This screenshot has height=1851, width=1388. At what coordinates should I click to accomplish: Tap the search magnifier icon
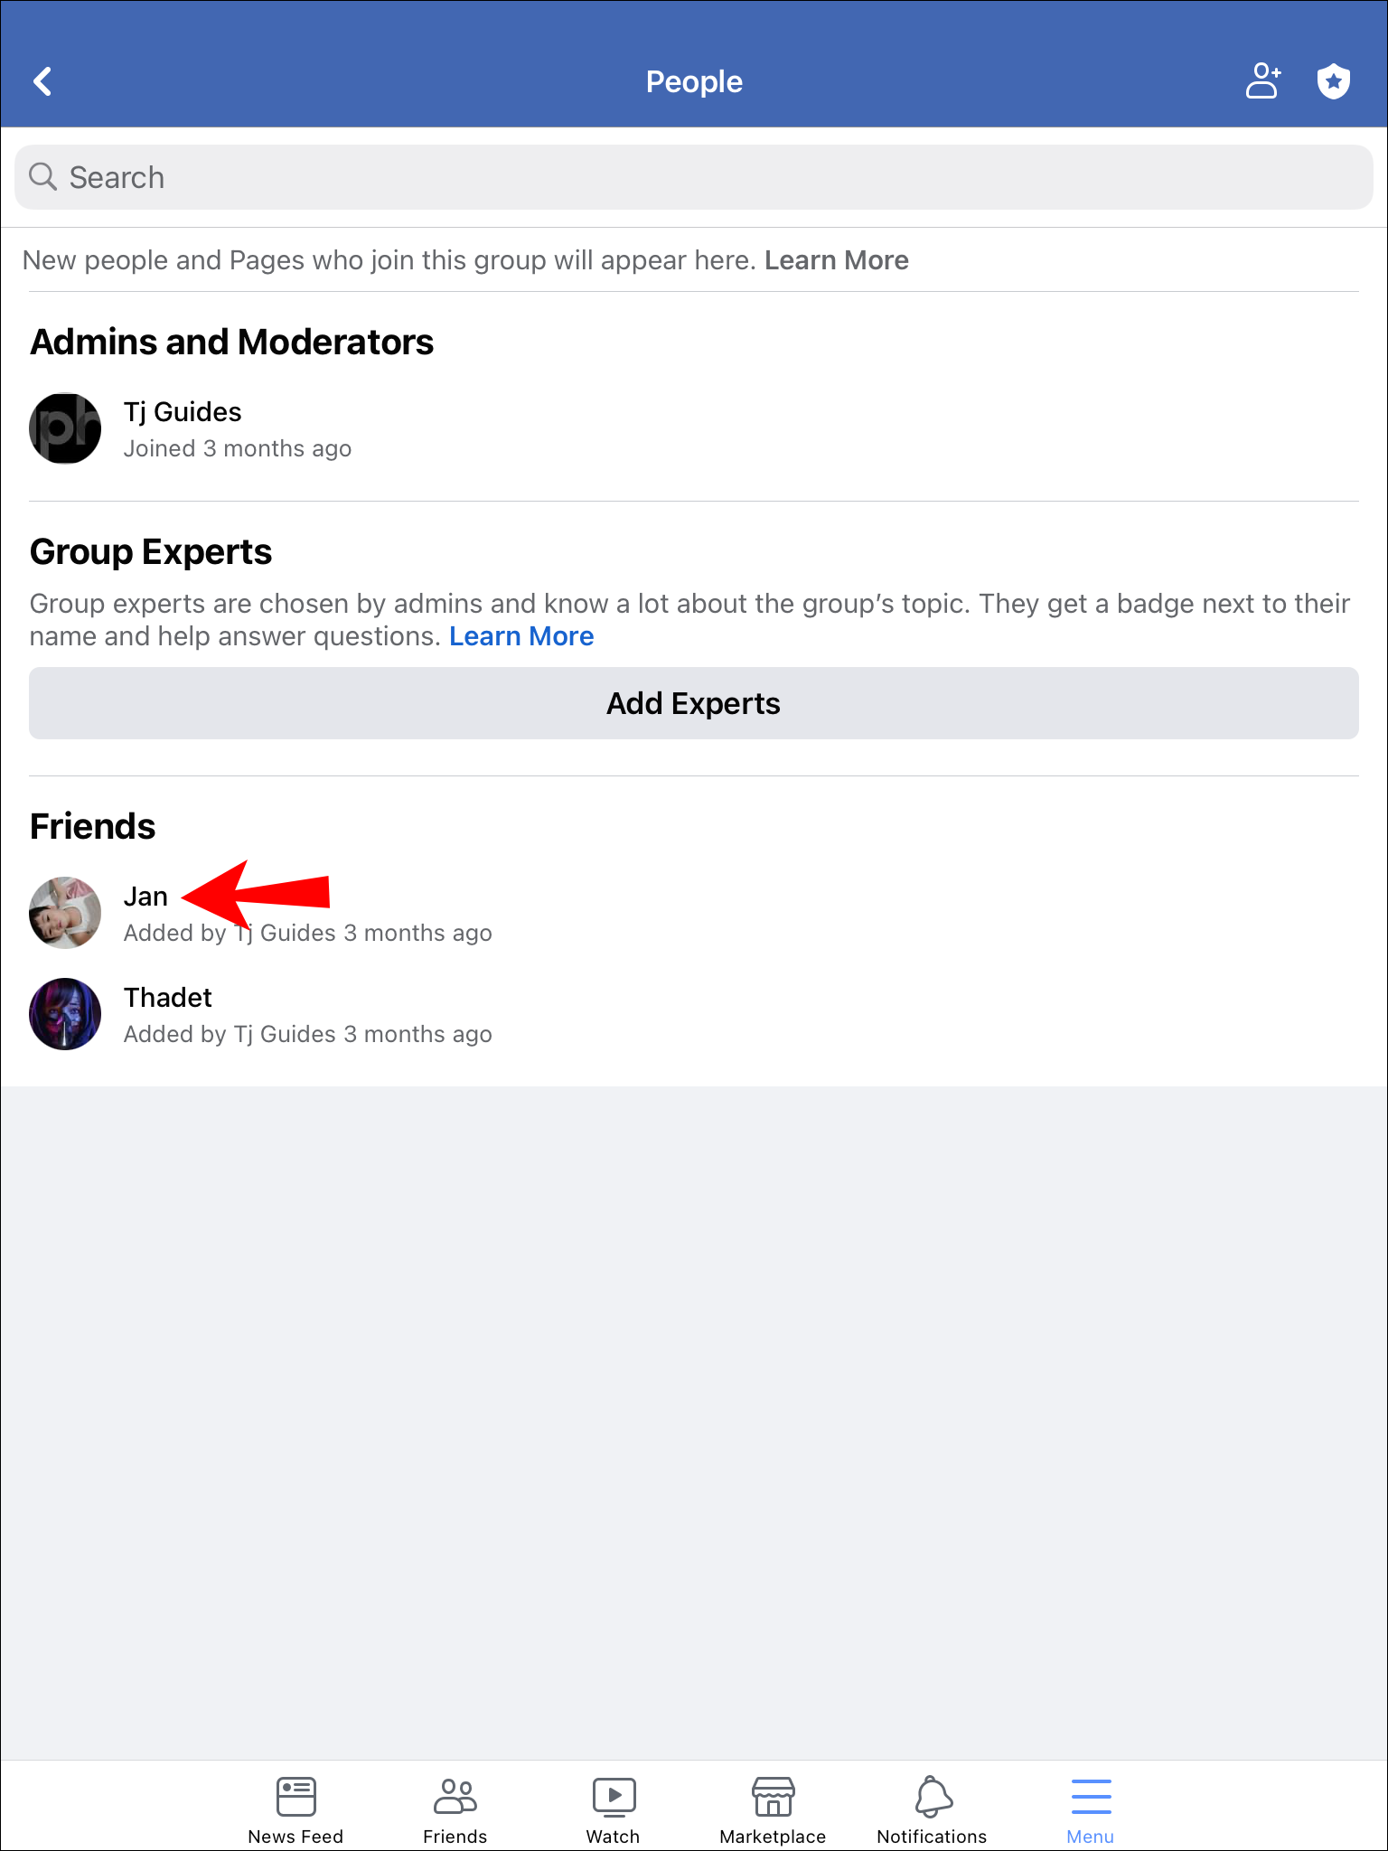(42, 176)
